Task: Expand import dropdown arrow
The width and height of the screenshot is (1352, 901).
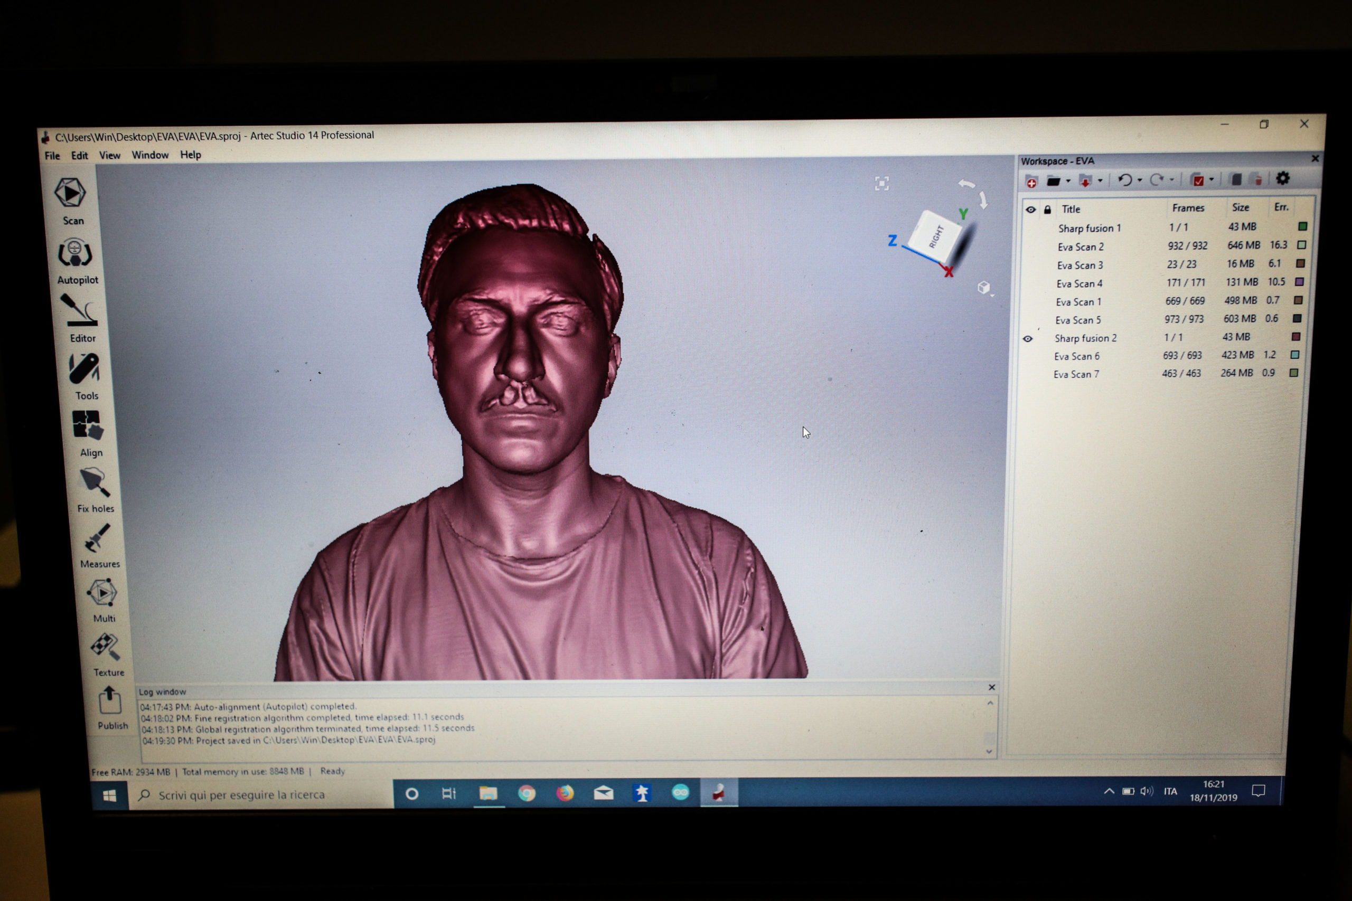Action: [1100, 181]
